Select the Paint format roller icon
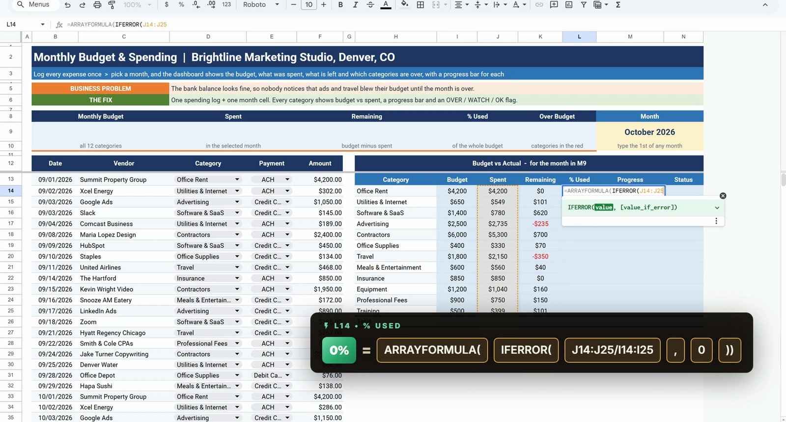The image size is (786, 422). (112, 4)
